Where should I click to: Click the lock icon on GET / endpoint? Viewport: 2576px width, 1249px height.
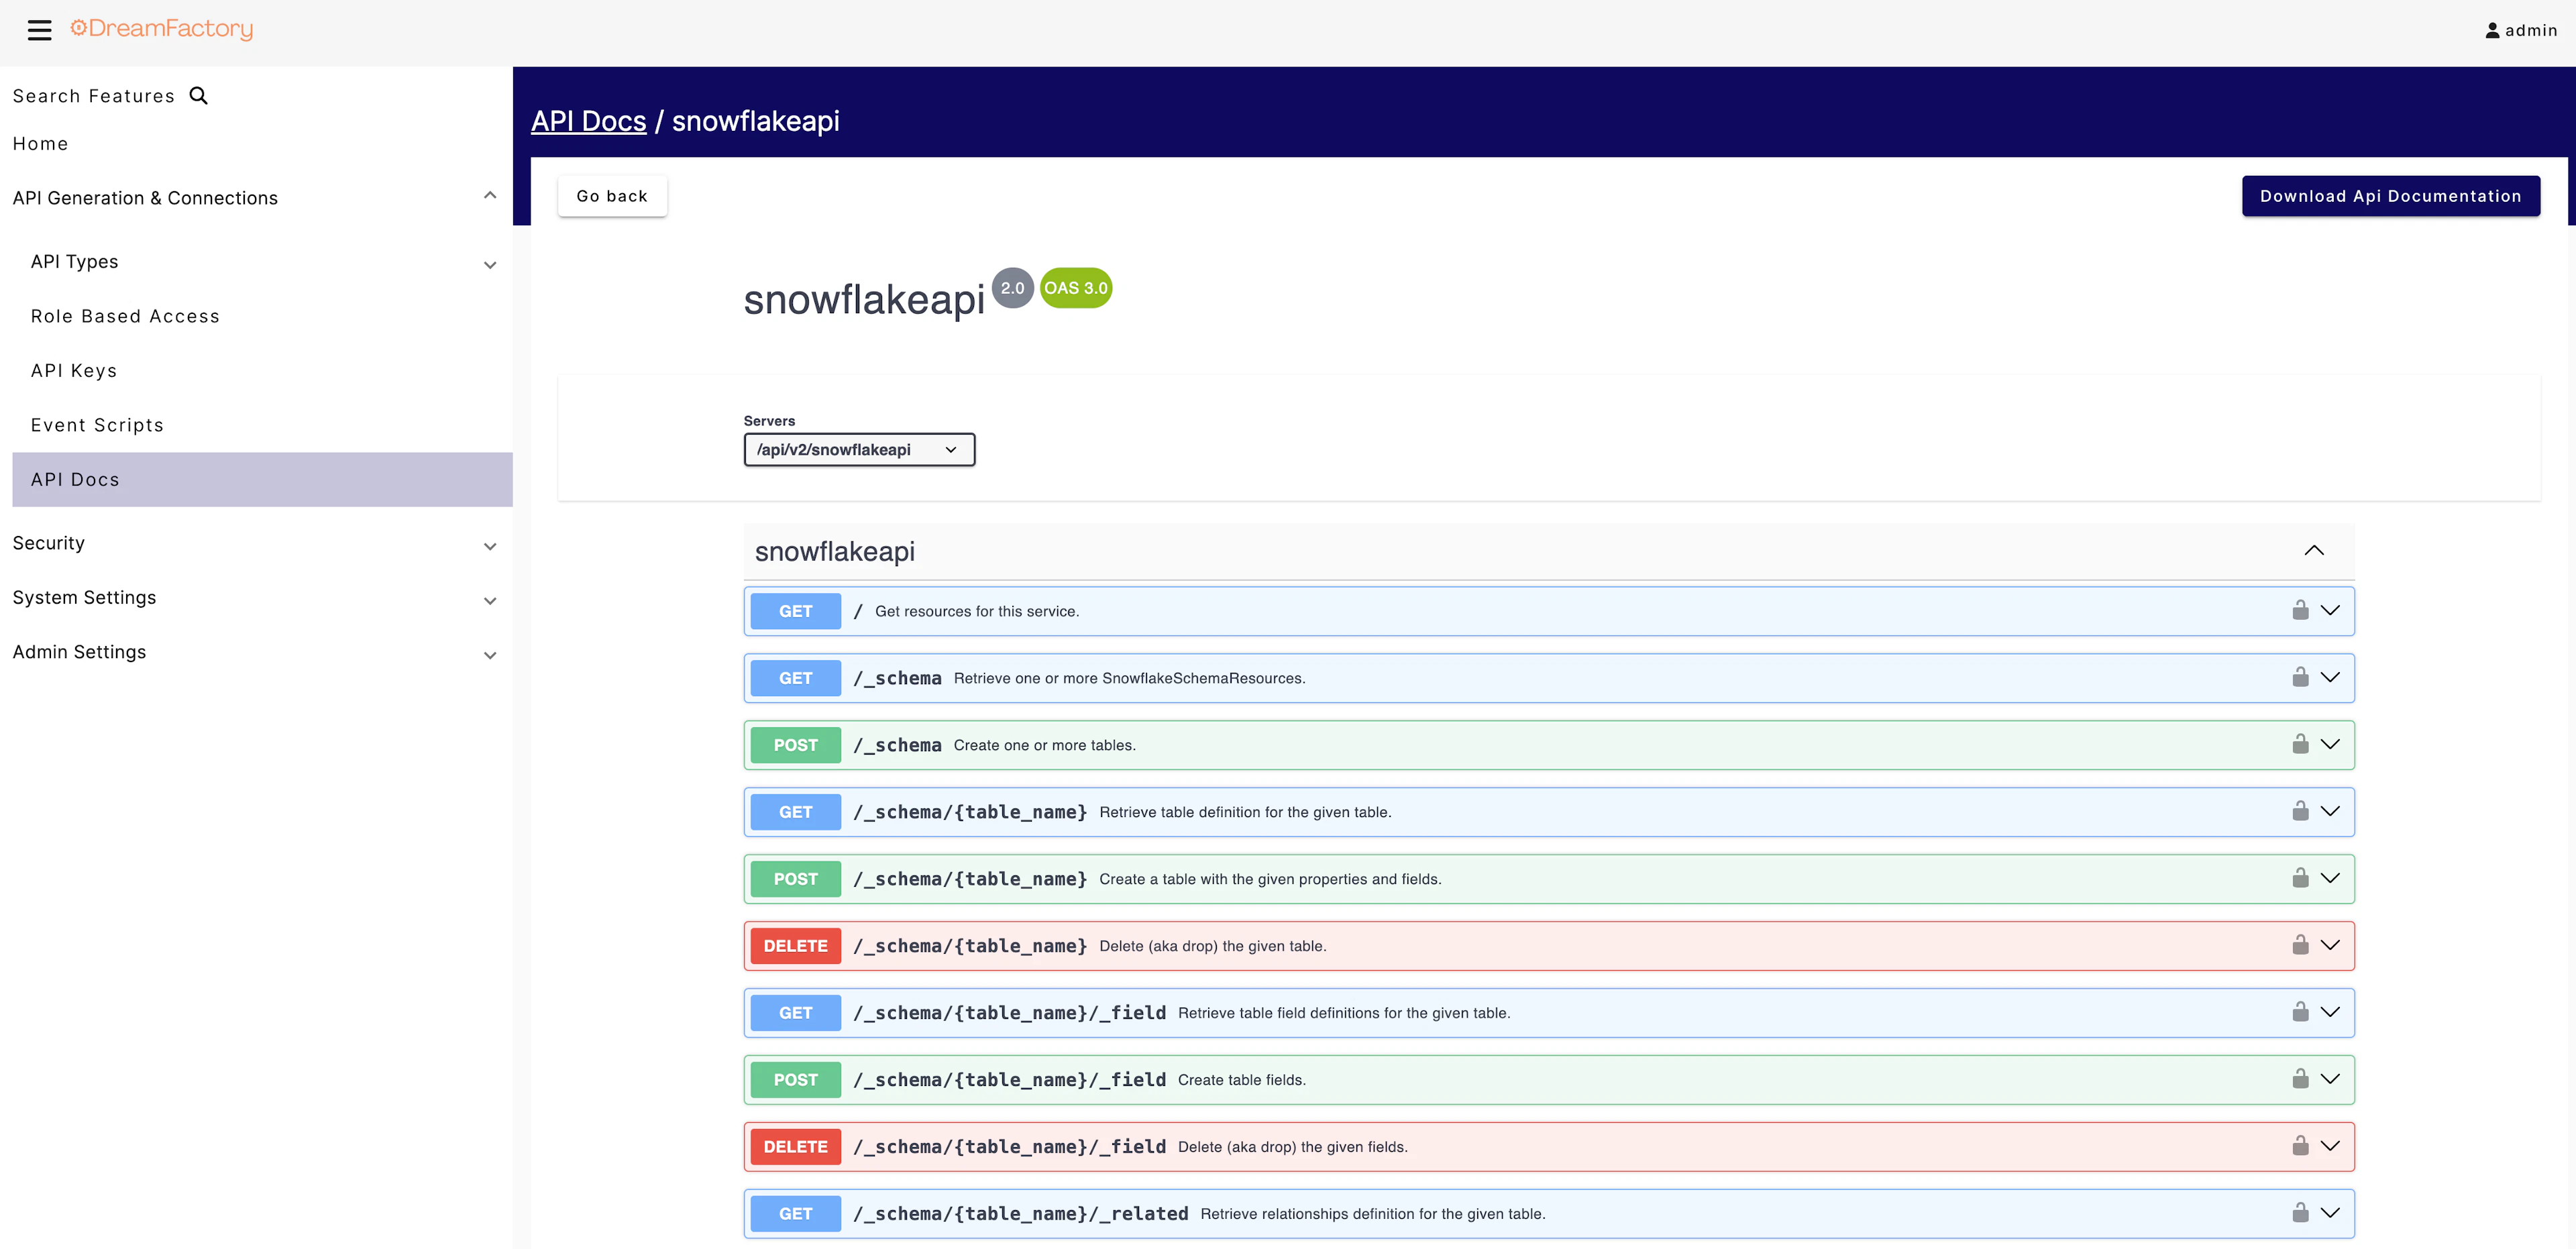point(2301,610)
